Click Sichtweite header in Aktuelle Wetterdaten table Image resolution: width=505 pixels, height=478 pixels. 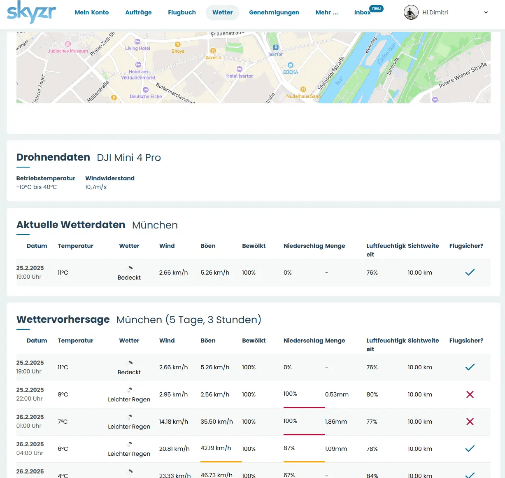(424, 246)
